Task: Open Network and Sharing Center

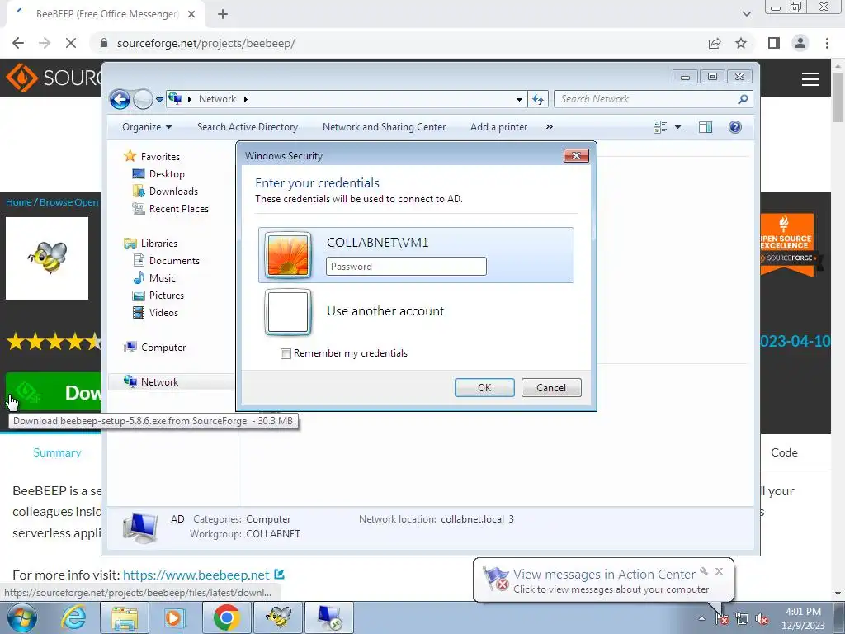Action: pyautogui.click(x=385, y=127)
